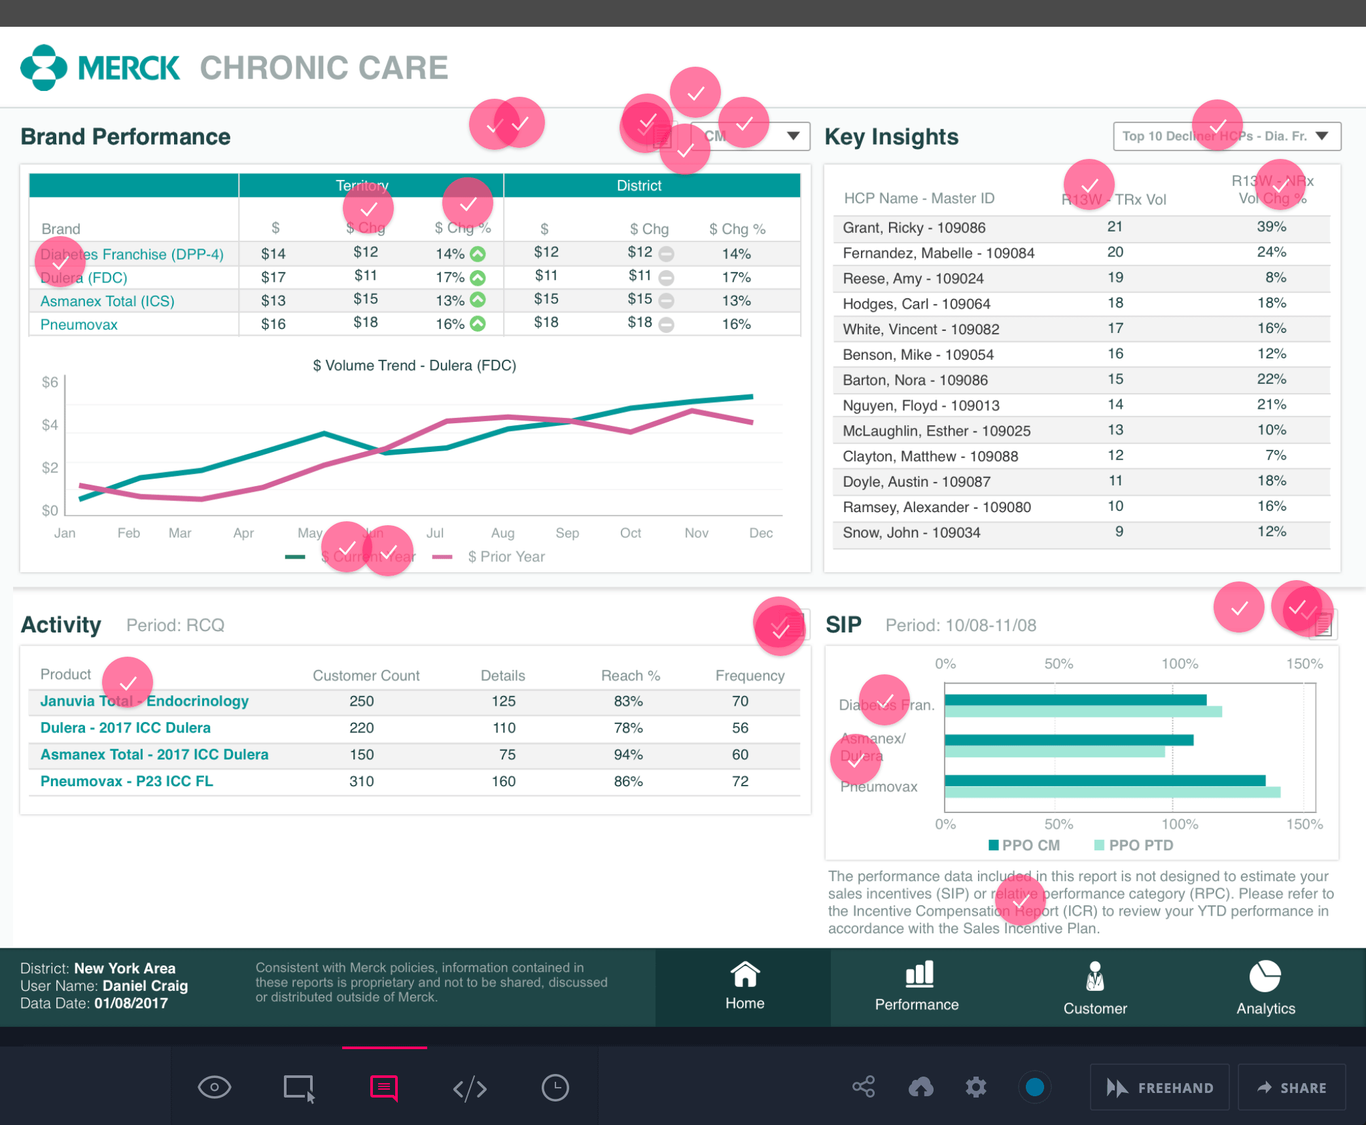Click the FREEHAND button
This screenshot has height=1125, width=1366.
click(1159, 1088)
